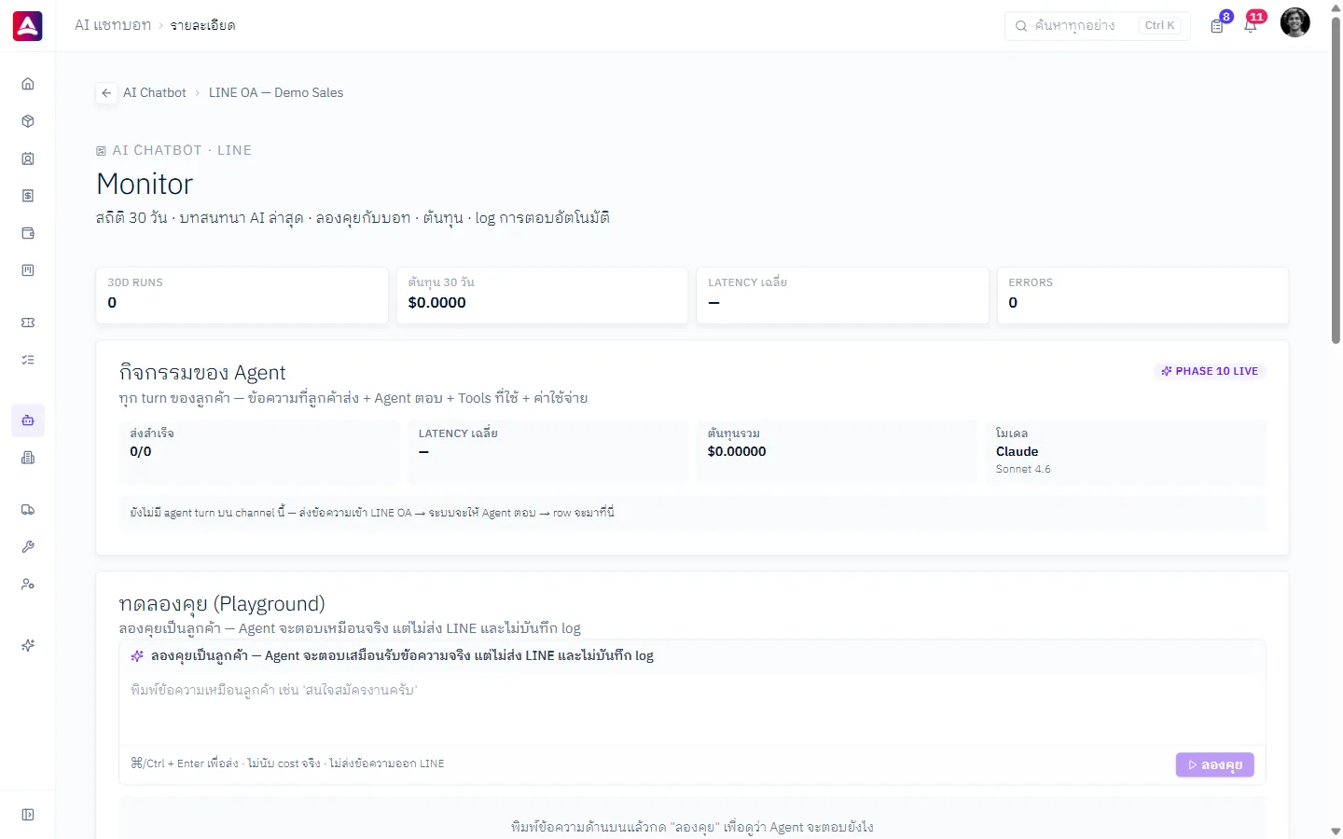Navigate to AI Chatbot breadcrumb link
This screenshot has height=839, width=1343.
(x=155, y=93)
